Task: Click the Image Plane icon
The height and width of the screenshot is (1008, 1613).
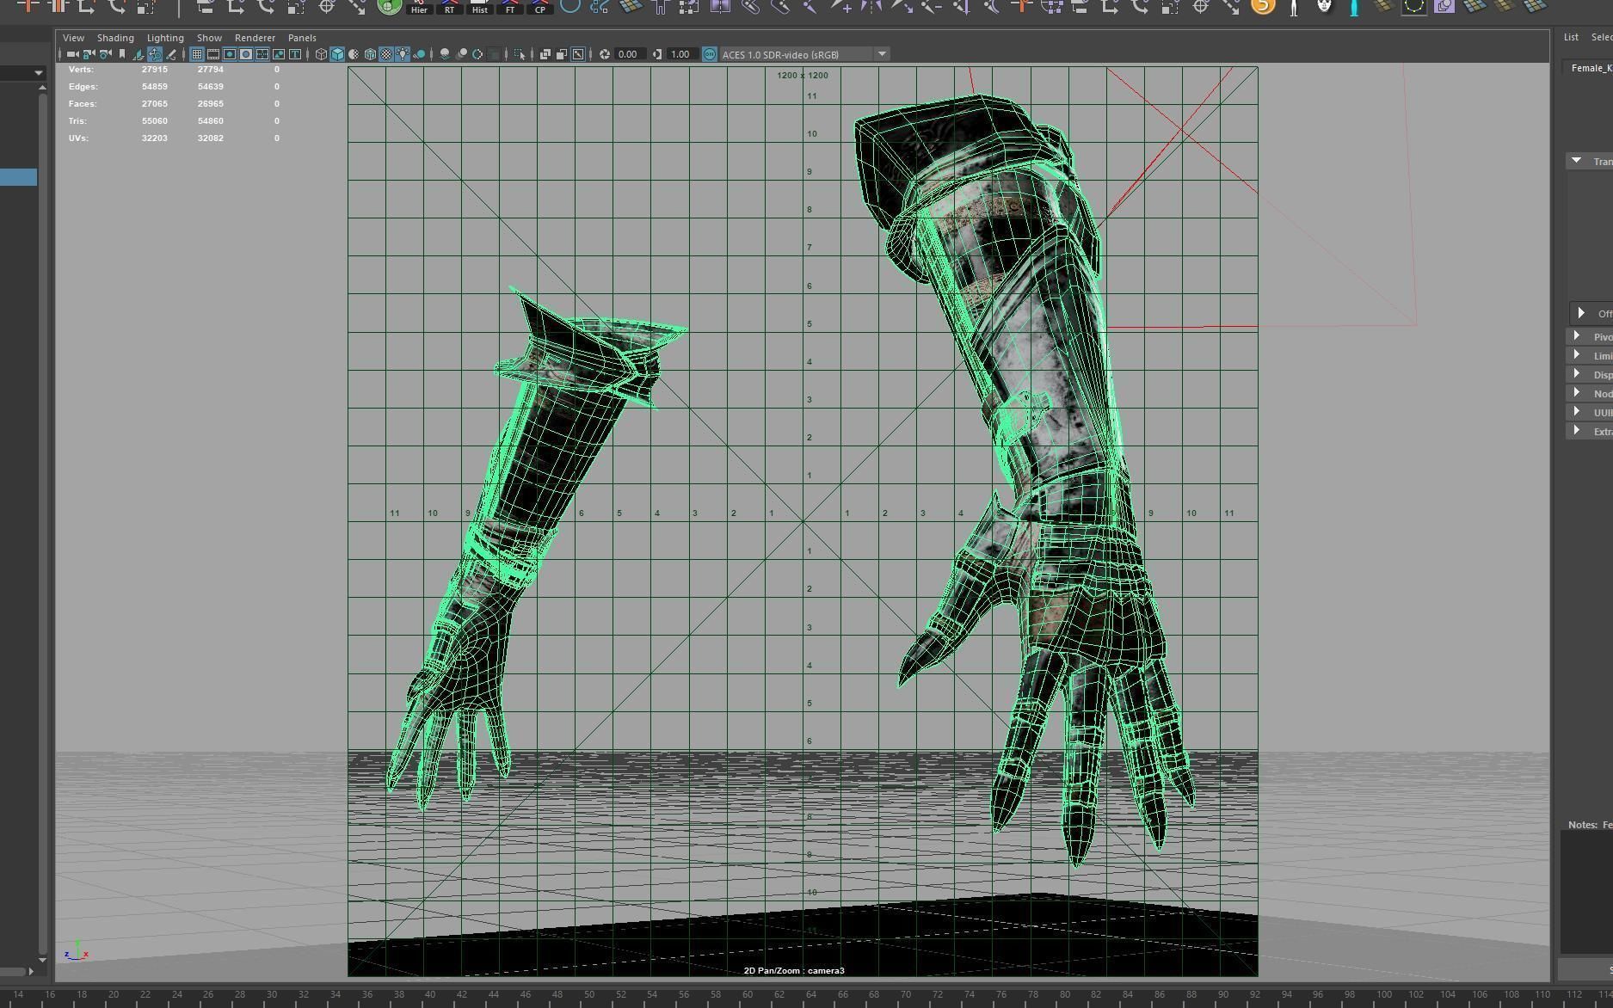Action: point(139,54)
